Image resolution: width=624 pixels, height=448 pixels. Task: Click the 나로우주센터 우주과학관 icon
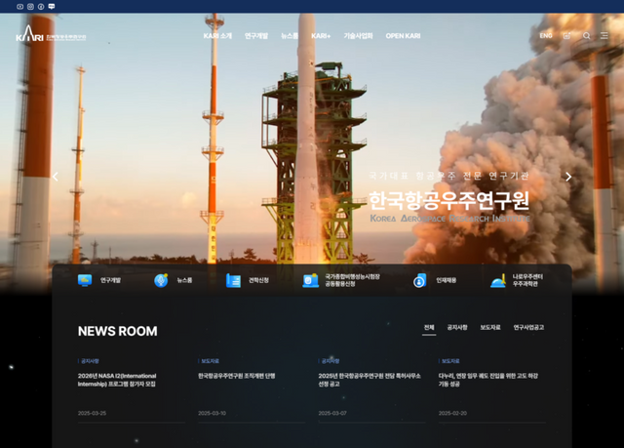(498, 280)
